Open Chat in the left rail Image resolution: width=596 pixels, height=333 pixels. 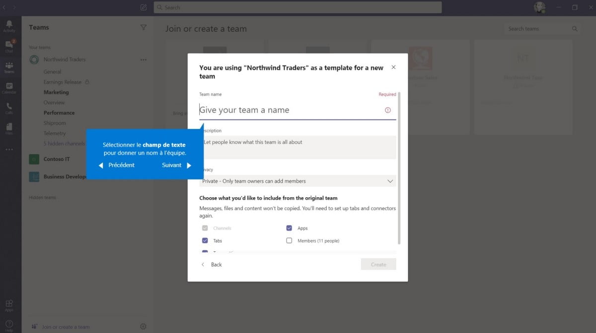pyautogui.click(x=9, y=46)
